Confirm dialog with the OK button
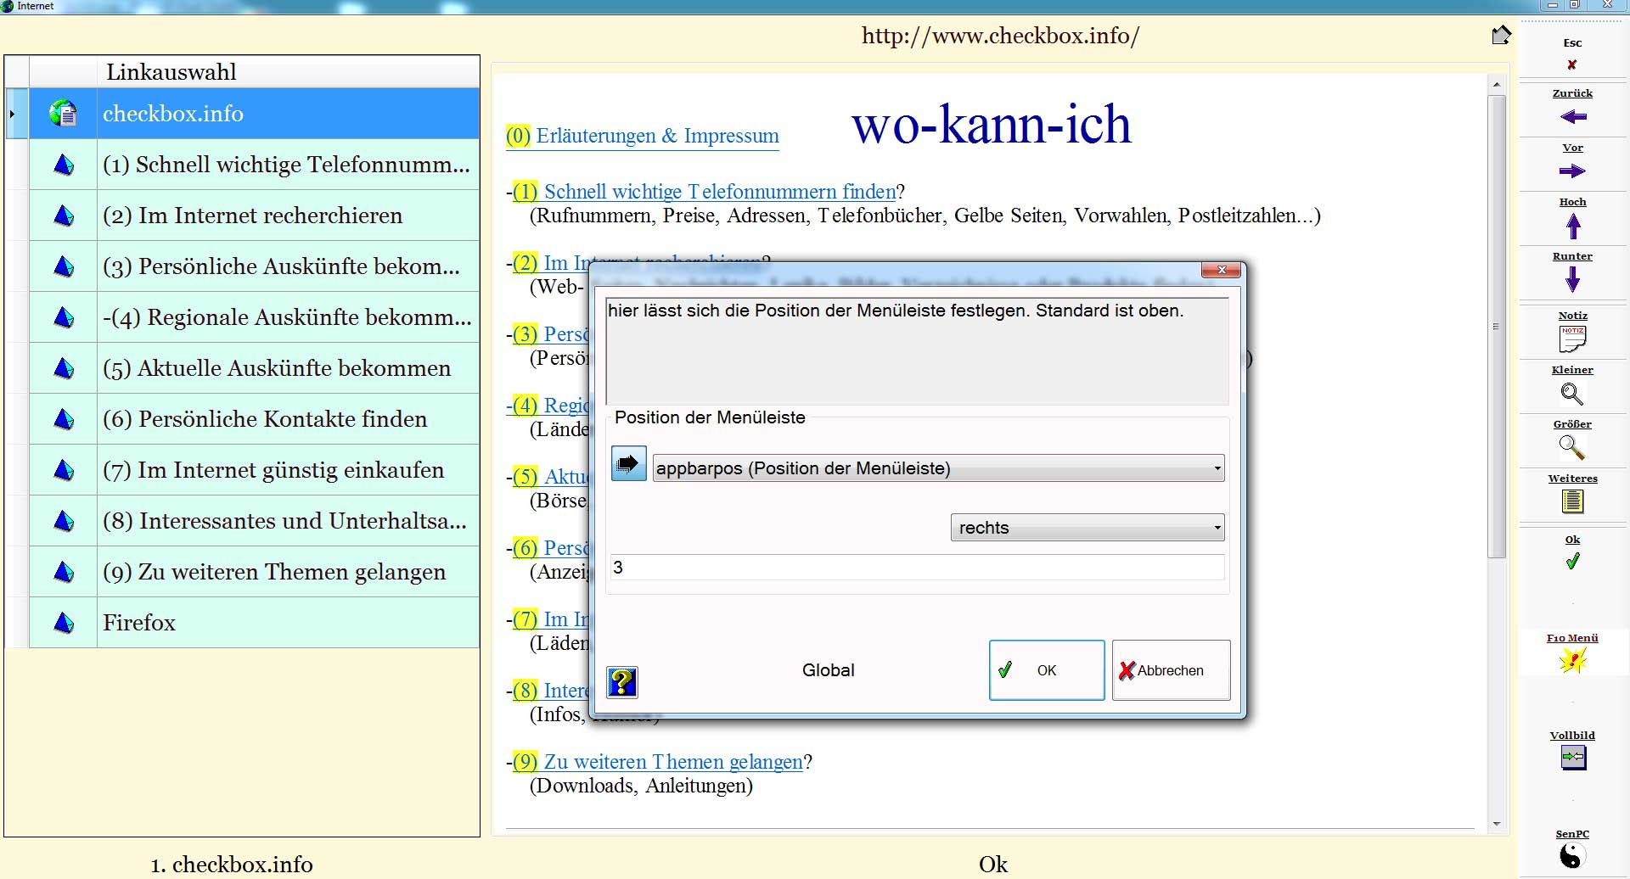This screenshot has height=879, width=1630. pos(1046,670)
